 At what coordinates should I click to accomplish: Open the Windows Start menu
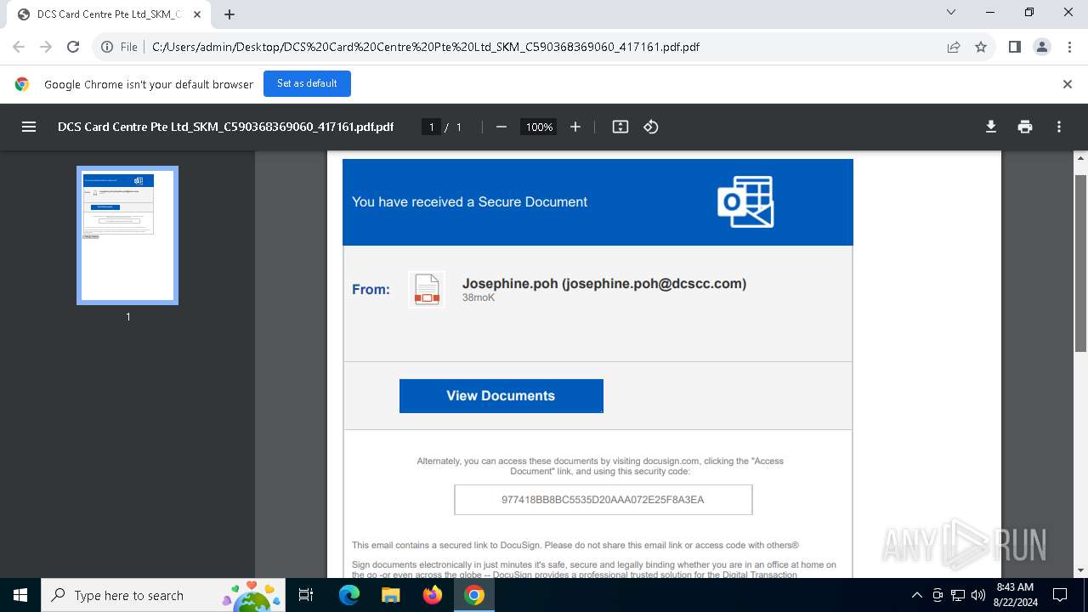(20, 595)
